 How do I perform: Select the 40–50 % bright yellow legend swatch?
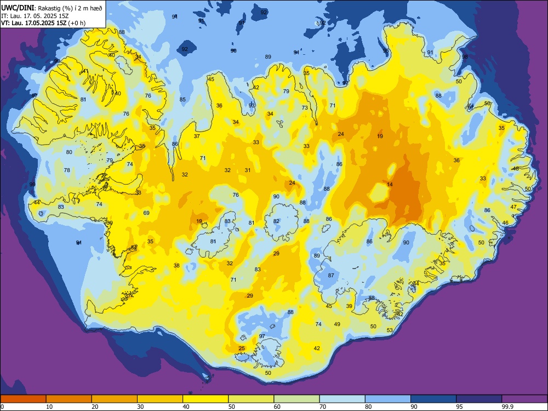point(206,399)
